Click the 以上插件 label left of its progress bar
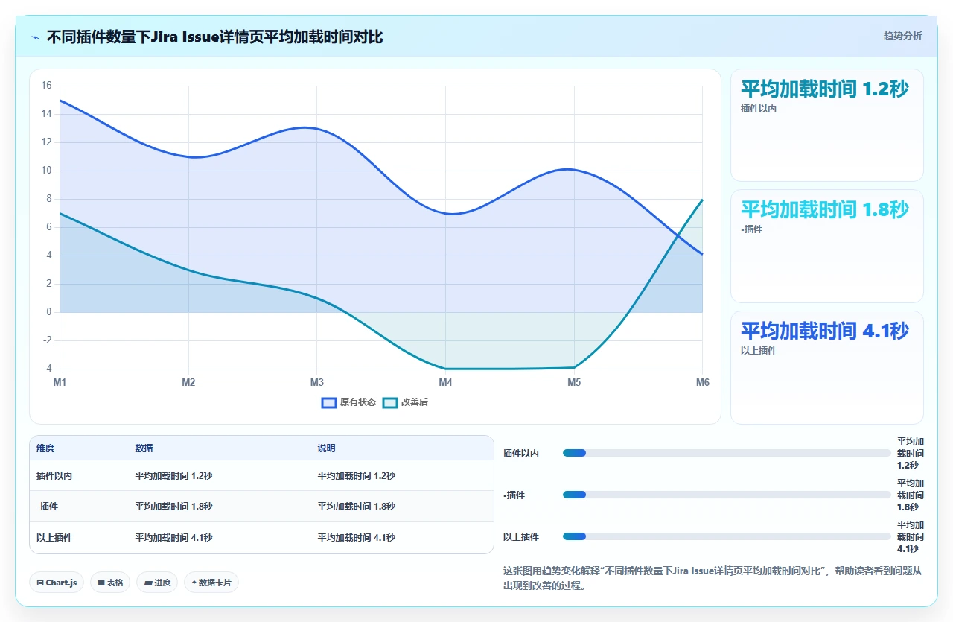This screenshot has height=622, width=953. pos(521,536)
